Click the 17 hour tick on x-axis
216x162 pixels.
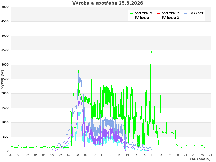(x=152, y=155)
